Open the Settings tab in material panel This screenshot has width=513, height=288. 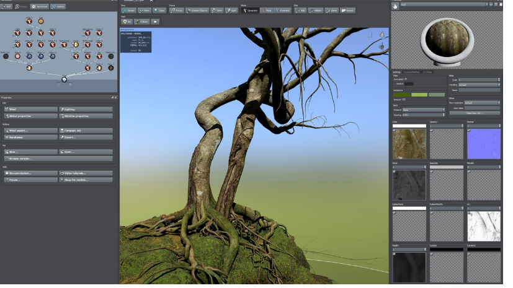click(397, 72)
